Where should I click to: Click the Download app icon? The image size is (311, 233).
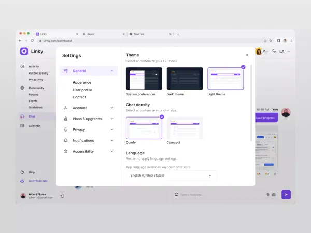click(x=22, y=181)
